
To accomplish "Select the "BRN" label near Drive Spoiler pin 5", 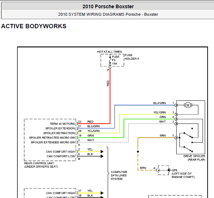I will 163,135.
